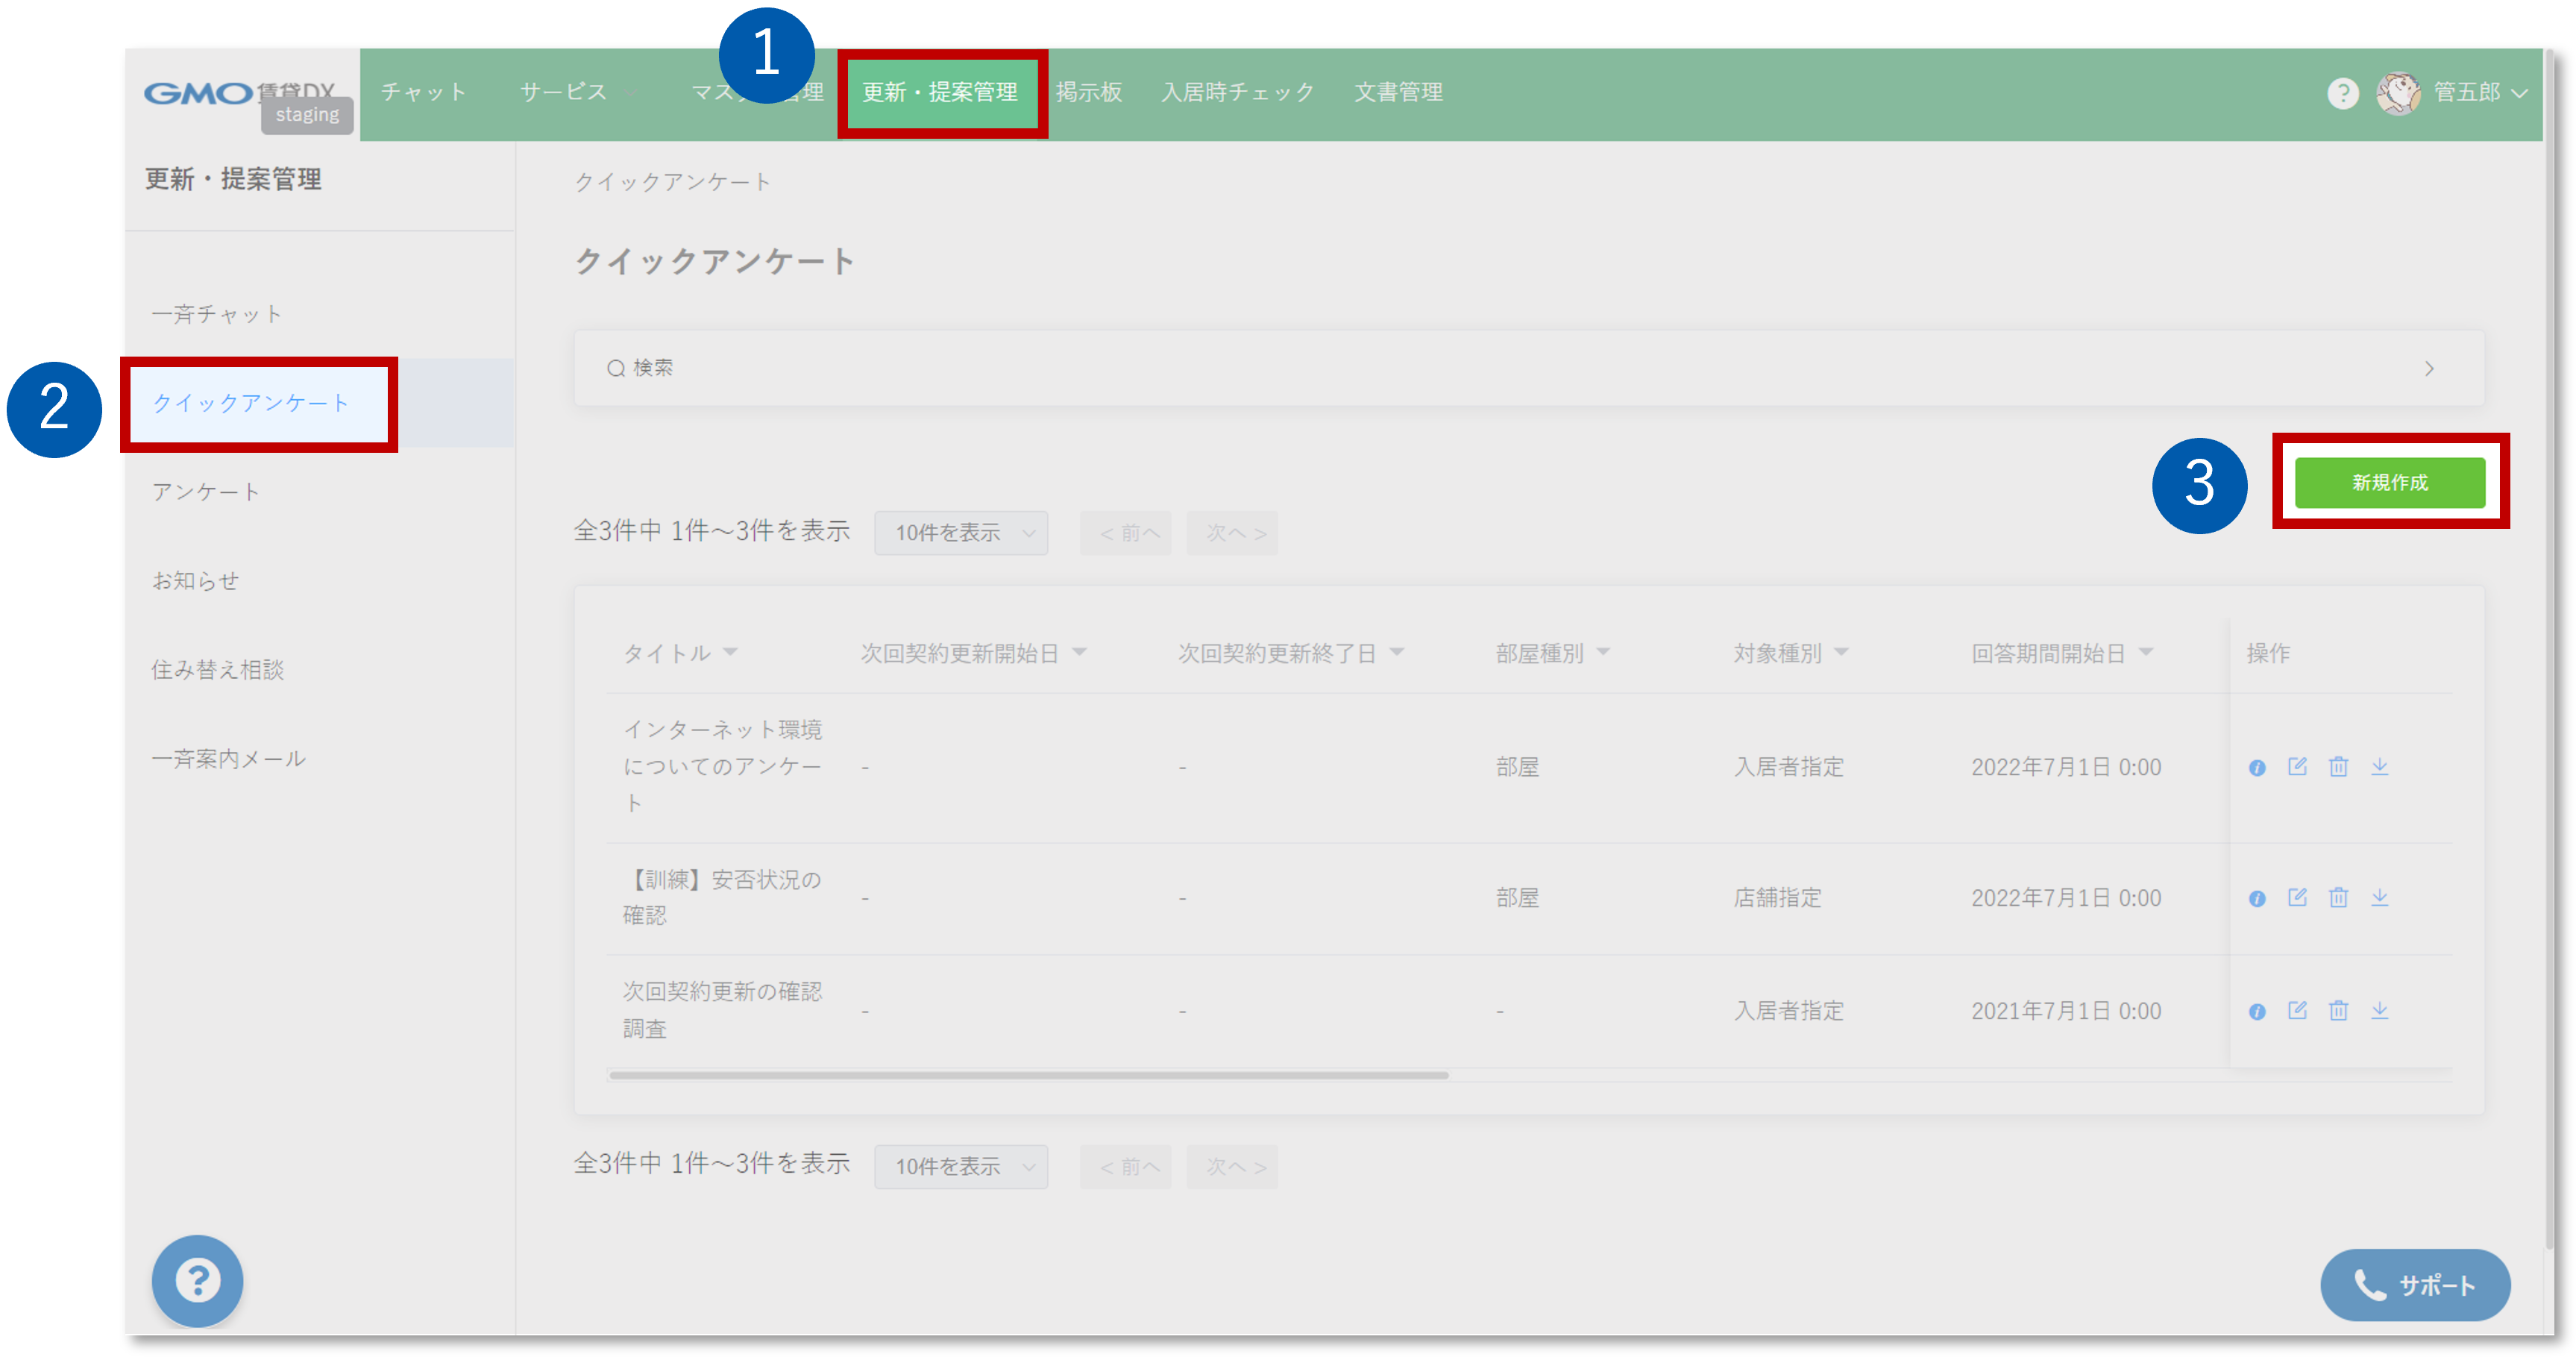Click trash icon for 次回契約更新の確認調査 row
The width and height of the screenshot is (2576, 1357).
coord(2338,1010)
